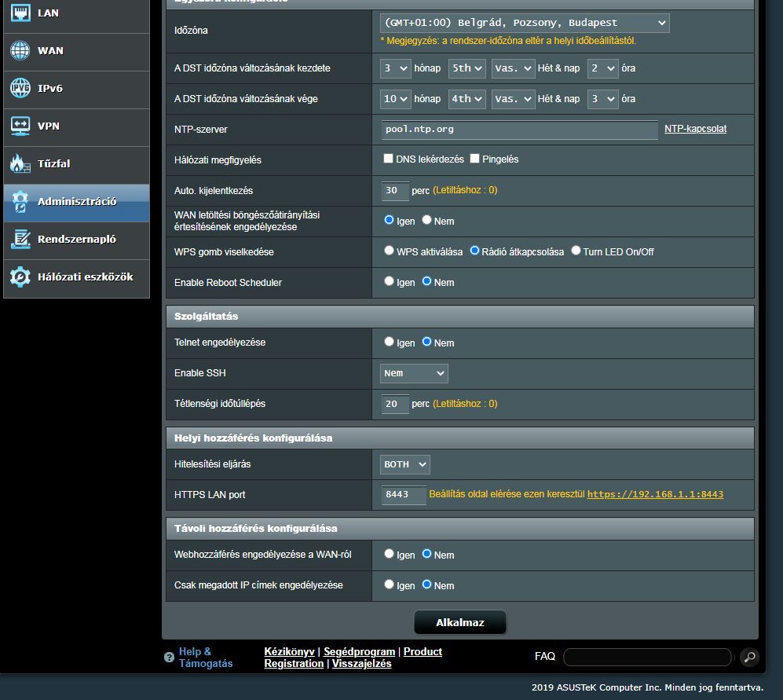Click the Hálózati eszközök wrench icon
This screenshot has width=783, height=700.
tap(20, 277)
